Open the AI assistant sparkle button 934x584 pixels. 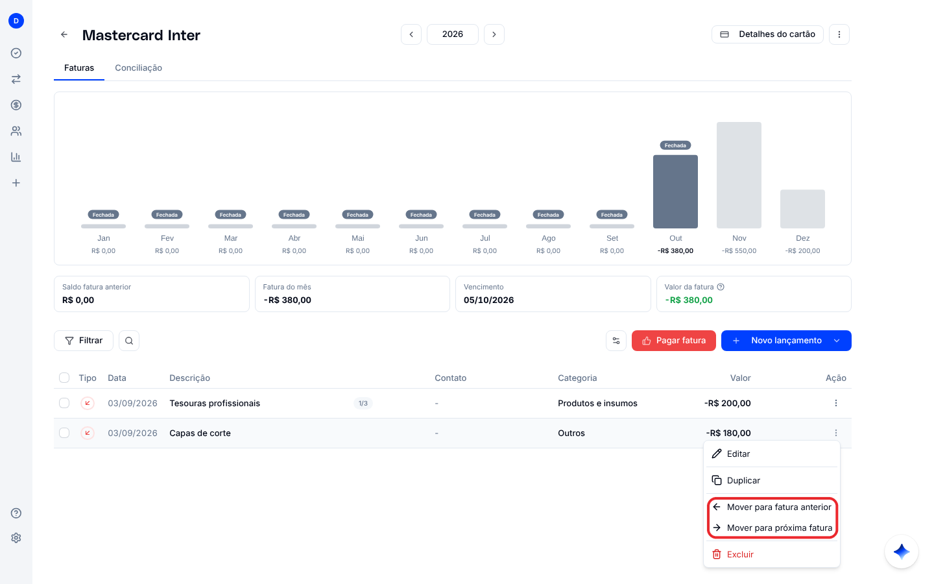tap(902, 552)
